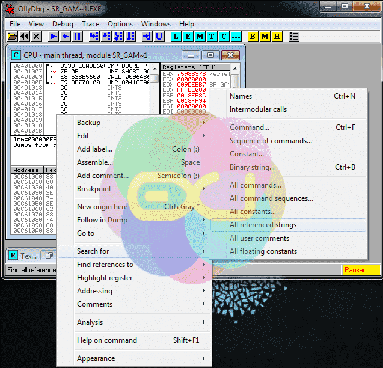Expand the Backup submenu

coord(134,123)
